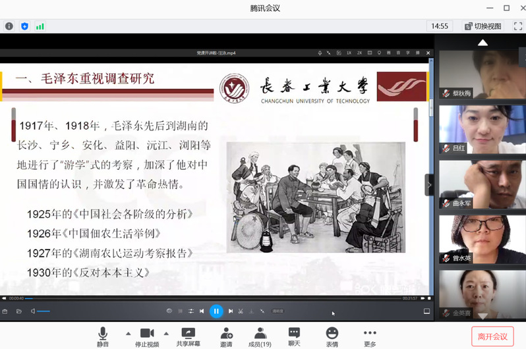Viewport: 526px width, 349px height.
Task: Mute microphone using 静音 button
Action: [103, 336]
